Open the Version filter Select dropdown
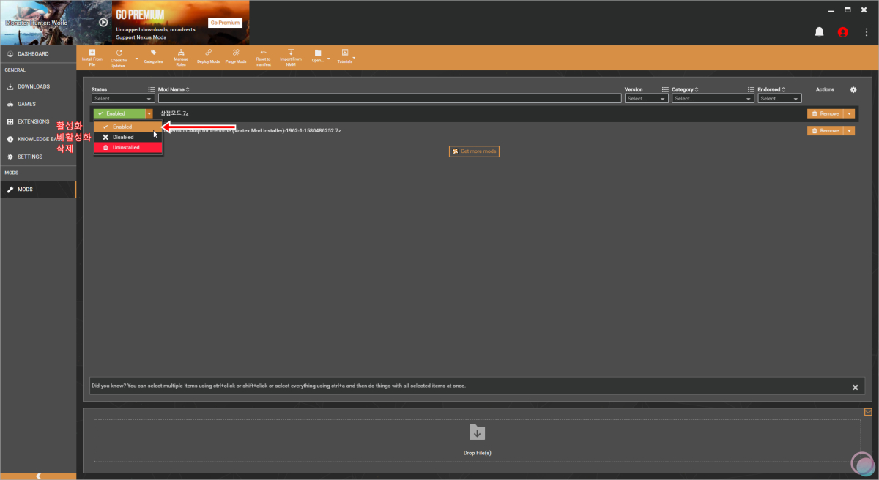The height and width of the screenshot is (480, 879). [x=646, y=98]
